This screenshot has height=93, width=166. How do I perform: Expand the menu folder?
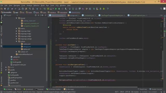click(x=16, y=28)
